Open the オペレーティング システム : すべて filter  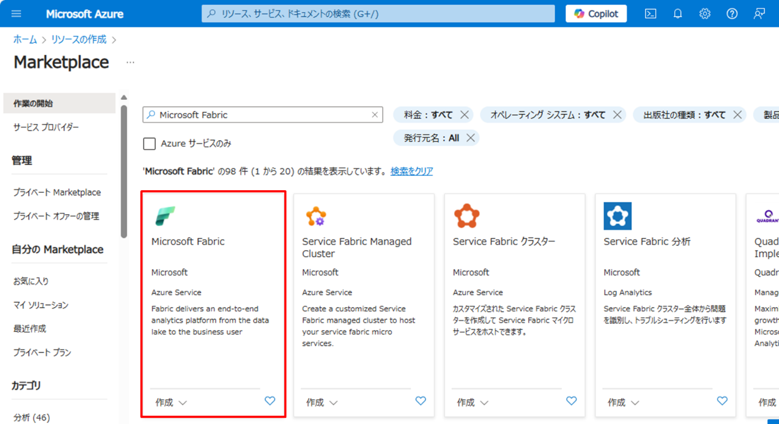coord(548,114)
